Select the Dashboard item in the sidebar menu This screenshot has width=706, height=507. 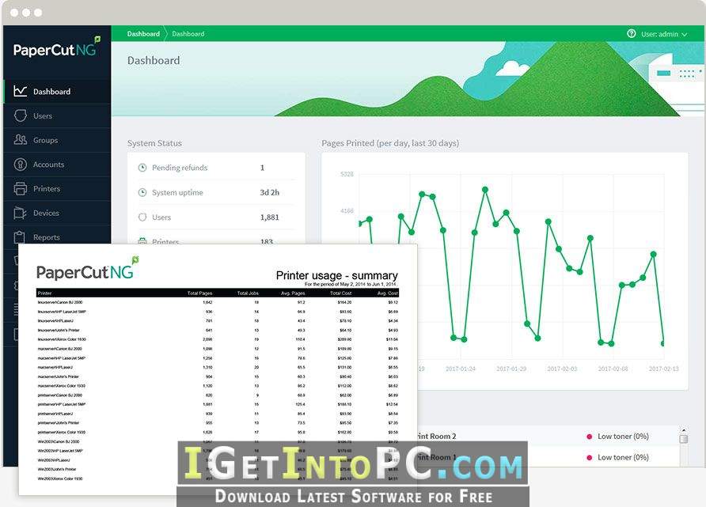57,91
